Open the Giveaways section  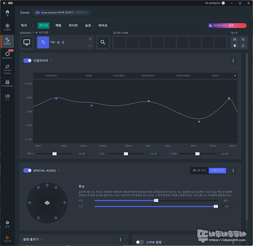coord(7,83)
